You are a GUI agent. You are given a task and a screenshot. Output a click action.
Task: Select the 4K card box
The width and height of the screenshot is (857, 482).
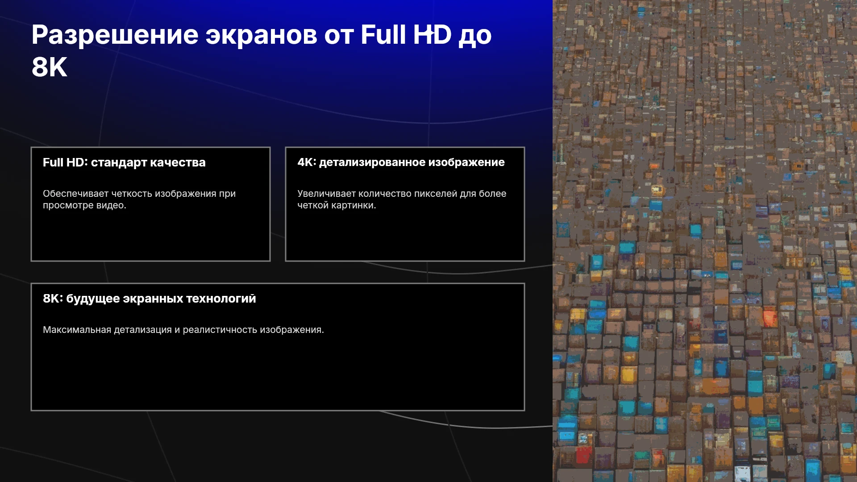405,204
